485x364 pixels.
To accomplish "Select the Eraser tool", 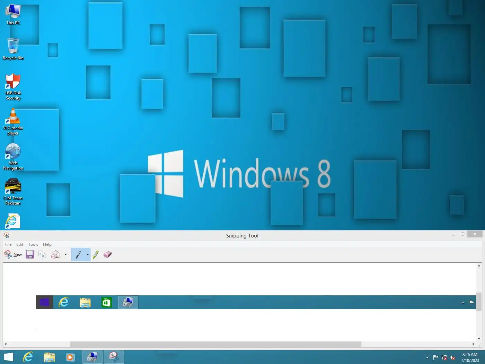I will pyautogui.click(x=108, y=254).
